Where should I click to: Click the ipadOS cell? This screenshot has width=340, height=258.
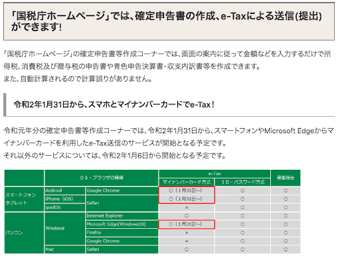(x=65, y=208)
